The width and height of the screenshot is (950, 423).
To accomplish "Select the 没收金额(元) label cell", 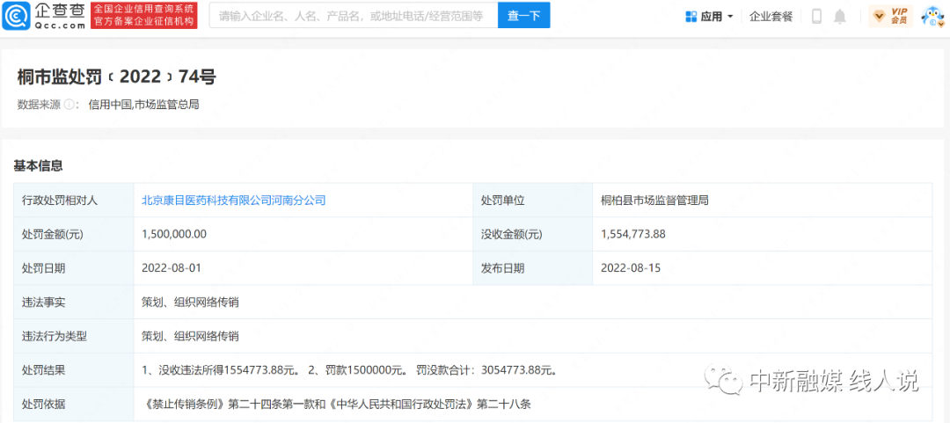I will [532, 234].
